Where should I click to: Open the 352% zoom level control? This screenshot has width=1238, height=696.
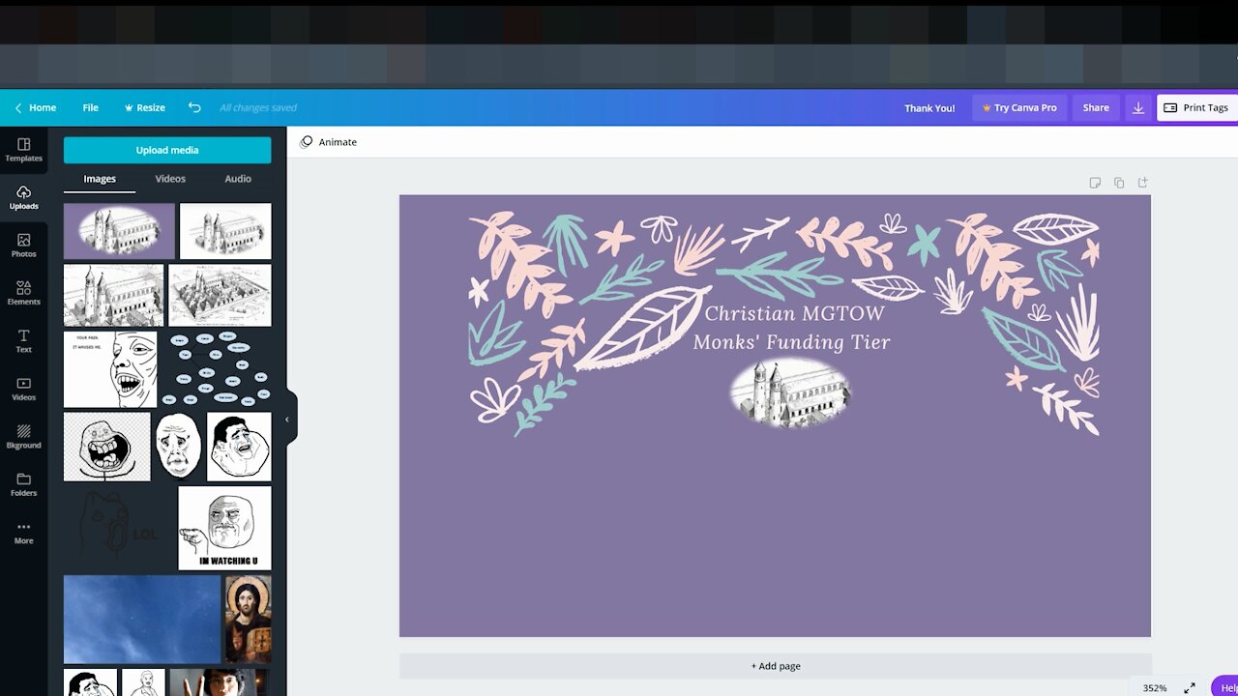(x=1155, y=688)
